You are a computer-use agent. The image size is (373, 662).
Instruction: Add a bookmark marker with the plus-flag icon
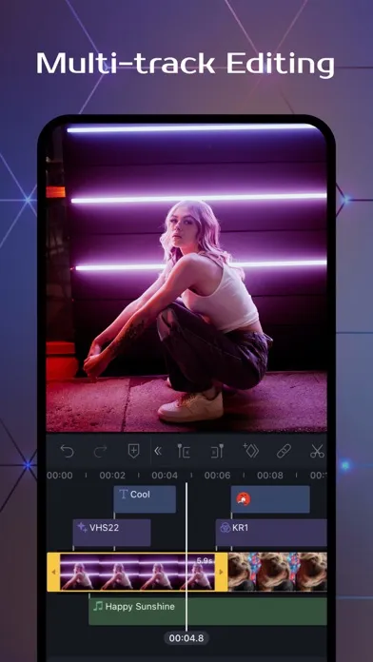pos(133,451)
